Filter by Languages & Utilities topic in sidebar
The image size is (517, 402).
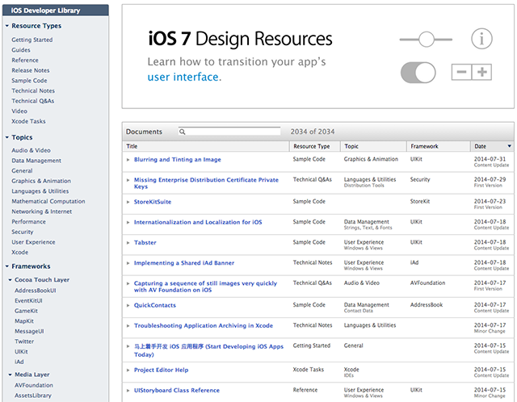tap(40, 191)
